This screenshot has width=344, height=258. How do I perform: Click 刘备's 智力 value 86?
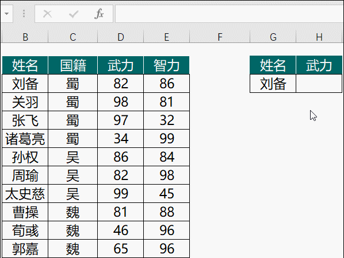point(166,84)
